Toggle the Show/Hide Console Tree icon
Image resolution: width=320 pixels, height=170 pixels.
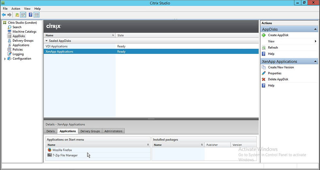23,15
